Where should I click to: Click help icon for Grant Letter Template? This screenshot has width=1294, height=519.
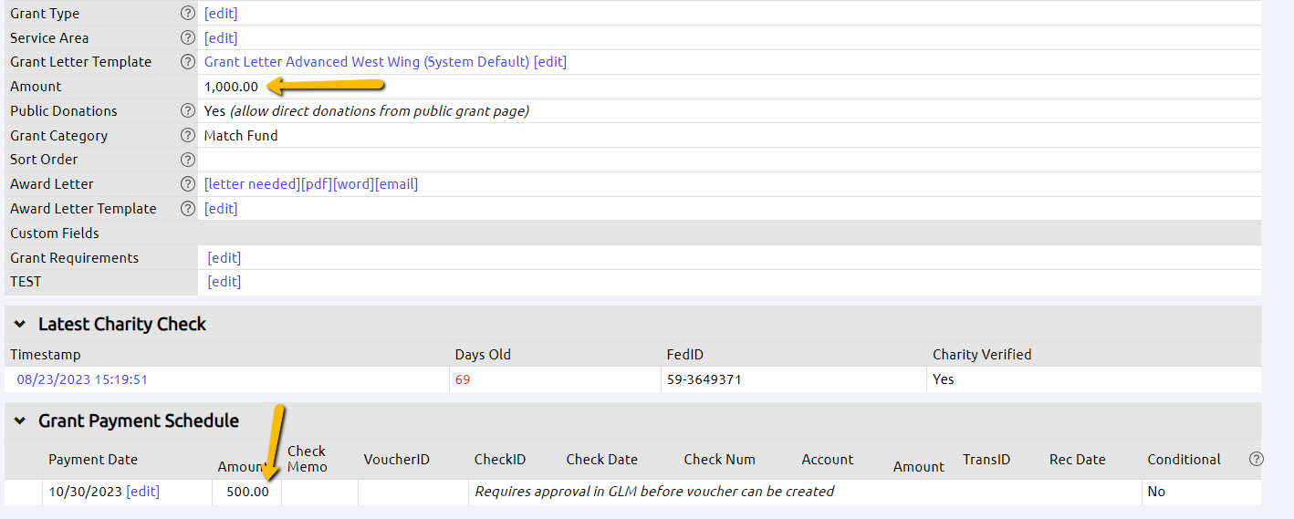pos(188,62)
